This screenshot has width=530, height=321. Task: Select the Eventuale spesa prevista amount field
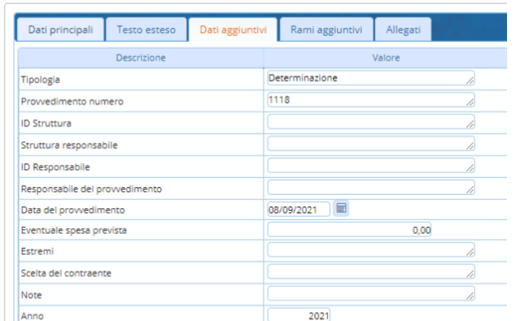pos(350,230)
